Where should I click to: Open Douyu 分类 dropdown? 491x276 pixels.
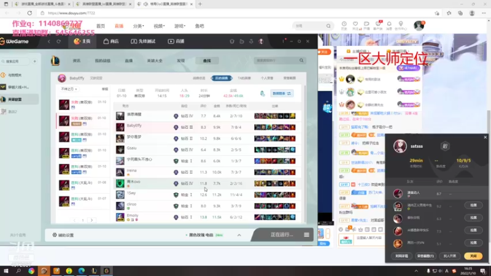point(138,26)
